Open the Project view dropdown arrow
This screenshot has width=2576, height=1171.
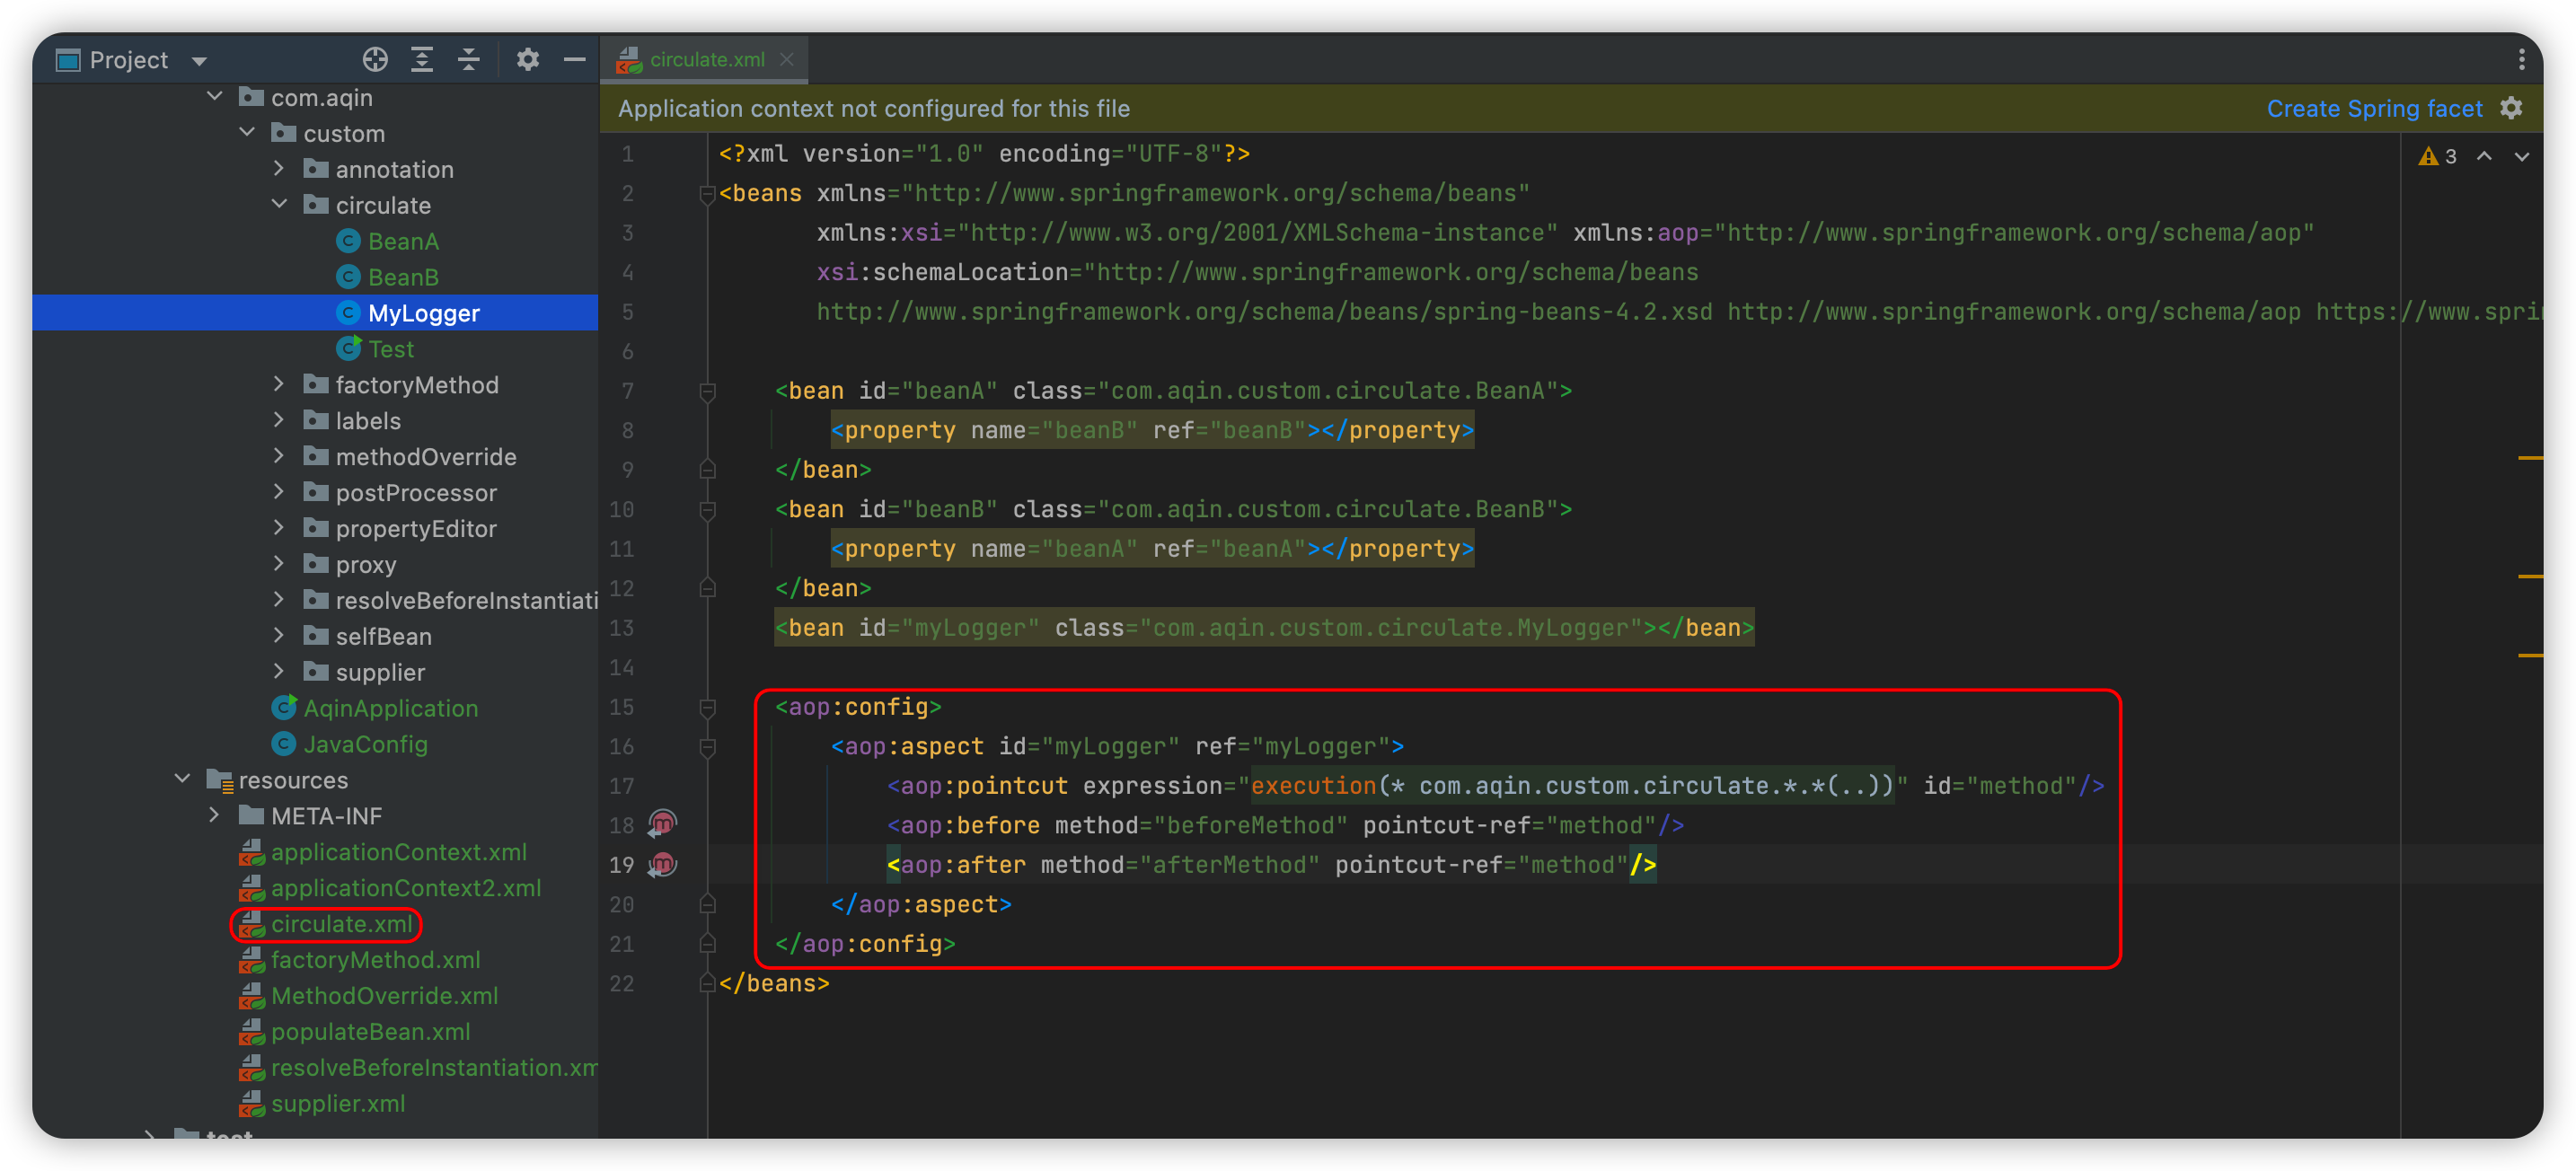(199, 61)
